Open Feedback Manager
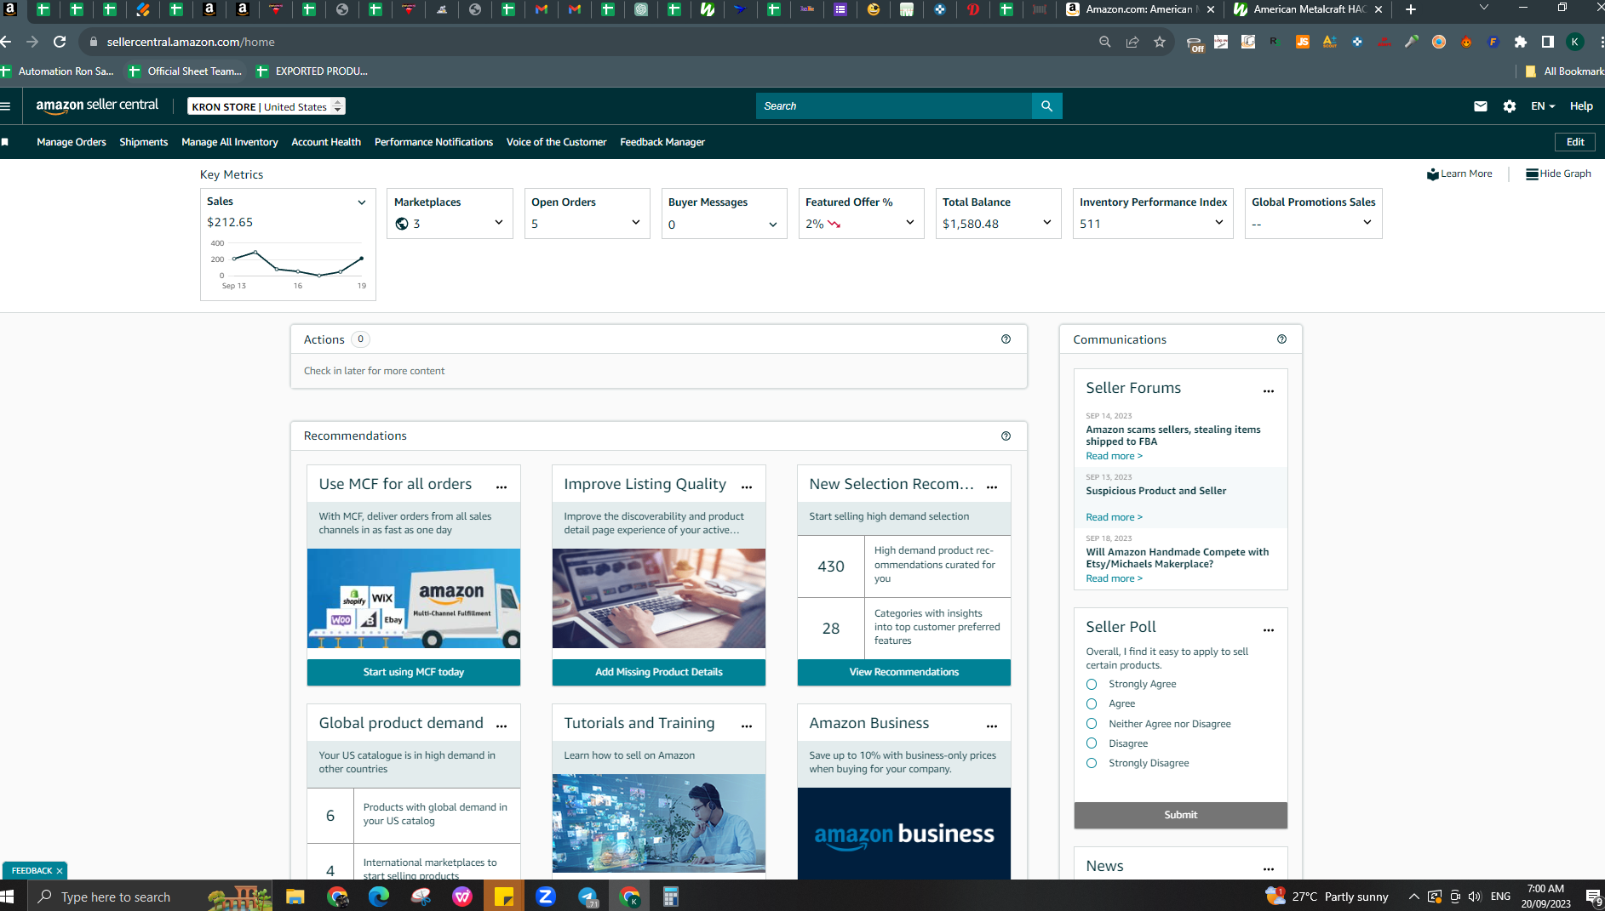The height and width of the screenshot is (911, 1605). click(x=662, y=142)
